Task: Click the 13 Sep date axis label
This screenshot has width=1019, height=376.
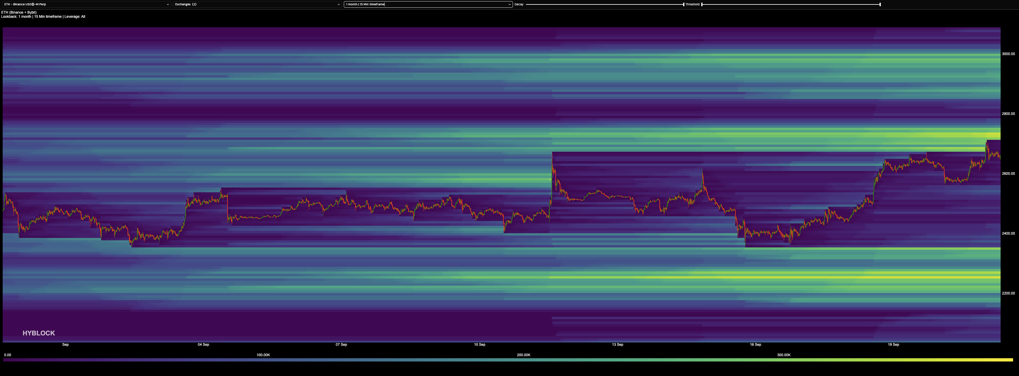Action: tap(618, 345)
